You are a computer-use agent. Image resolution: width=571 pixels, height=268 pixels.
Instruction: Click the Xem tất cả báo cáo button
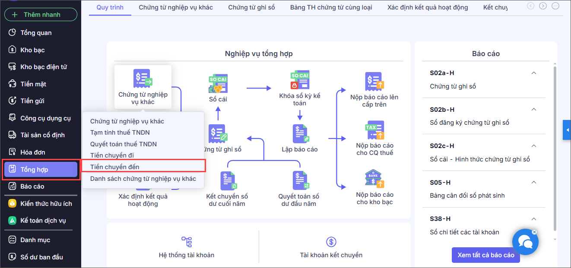(486, 255)
